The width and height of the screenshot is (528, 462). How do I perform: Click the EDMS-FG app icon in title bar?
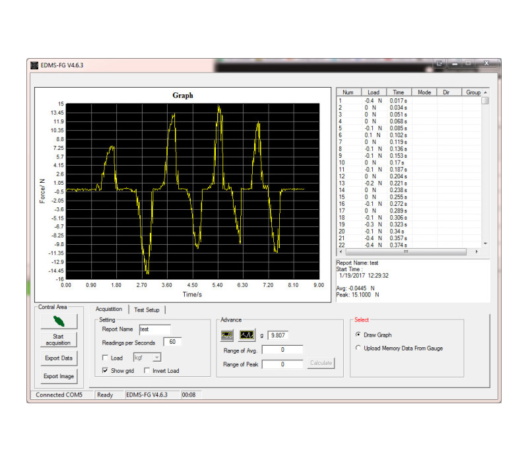pos(34,65)
